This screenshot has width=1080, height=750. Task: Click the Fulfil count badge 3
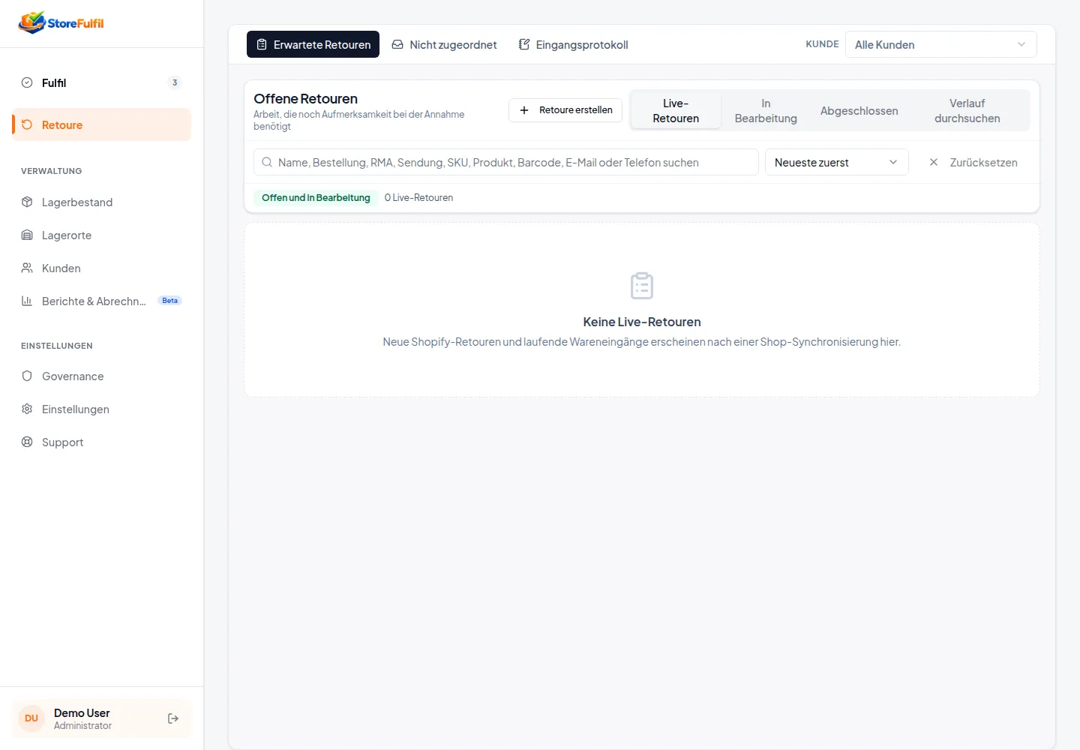[175, 82]
